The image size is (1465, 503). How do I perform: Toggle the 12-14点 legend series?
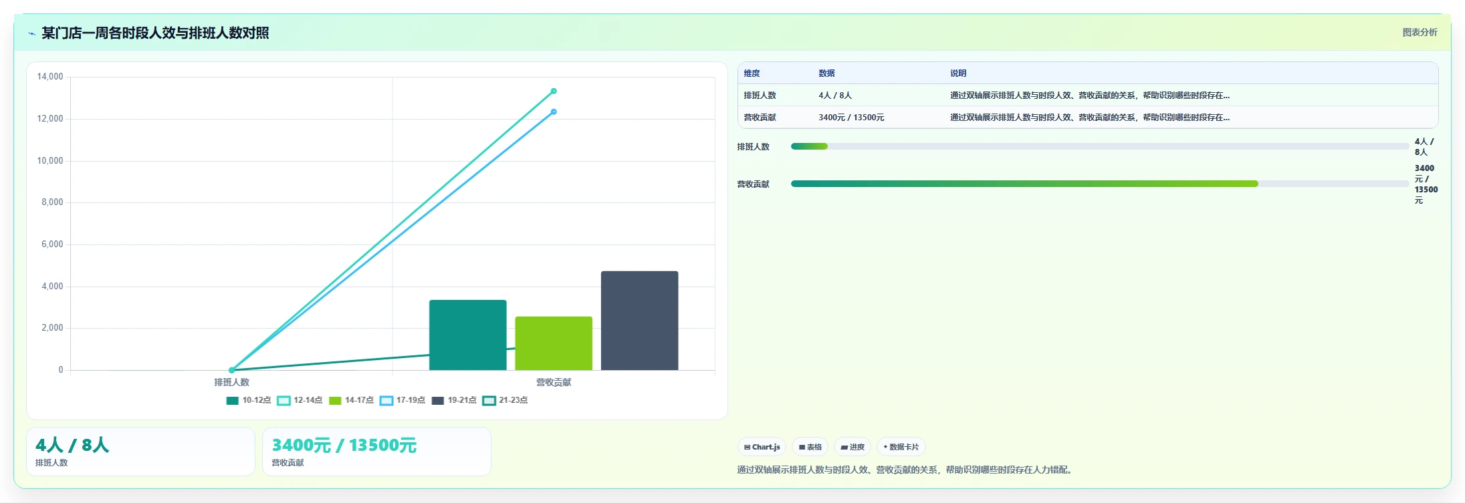tap(300, 401)
